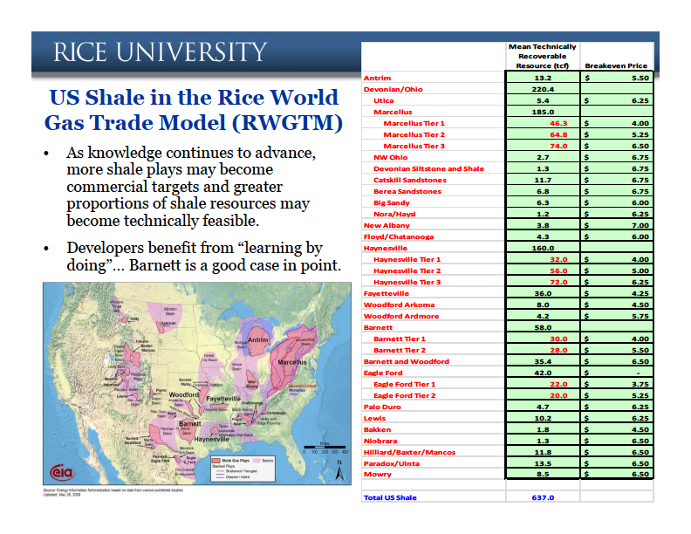Screen dimensions: 691x534
Task: Click the EIA logo on the map
Action: 62,472
